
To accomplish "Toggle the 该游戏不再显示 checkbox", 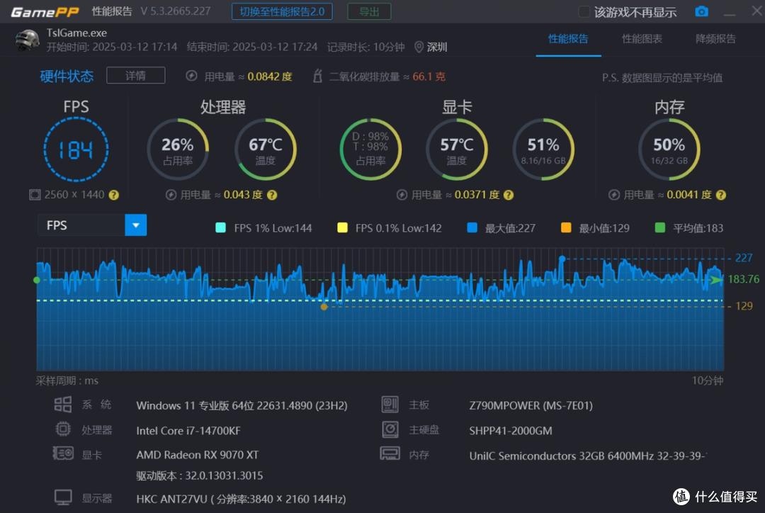I will tap(584, 12).
